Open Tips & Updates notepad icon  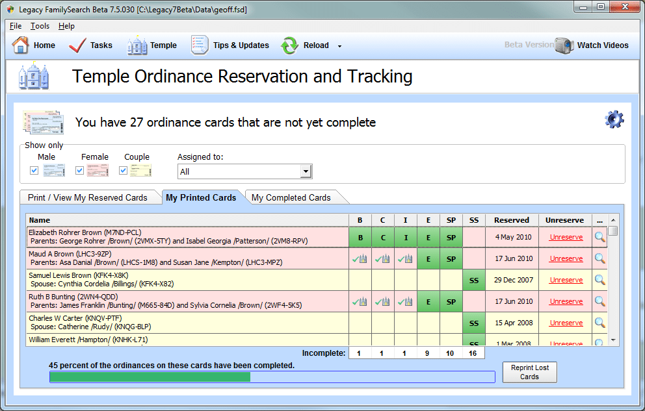point(200,45)
